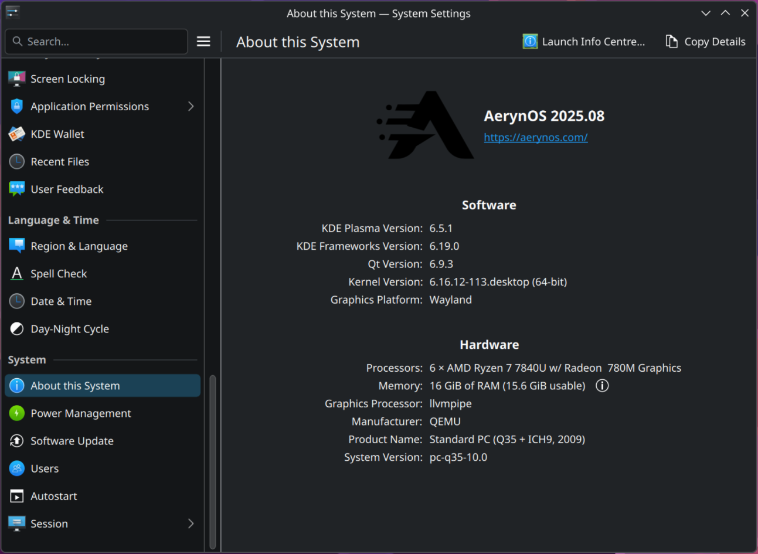Image resolution: width=758 pixels, height=554 pixels.
Task: Expand the Session submenu arrow
Action: pos(191,524)
